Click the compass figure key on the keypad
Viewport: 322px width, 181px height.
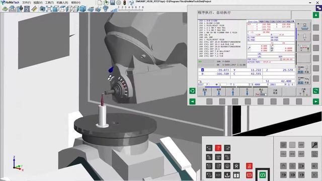(236, 166)
